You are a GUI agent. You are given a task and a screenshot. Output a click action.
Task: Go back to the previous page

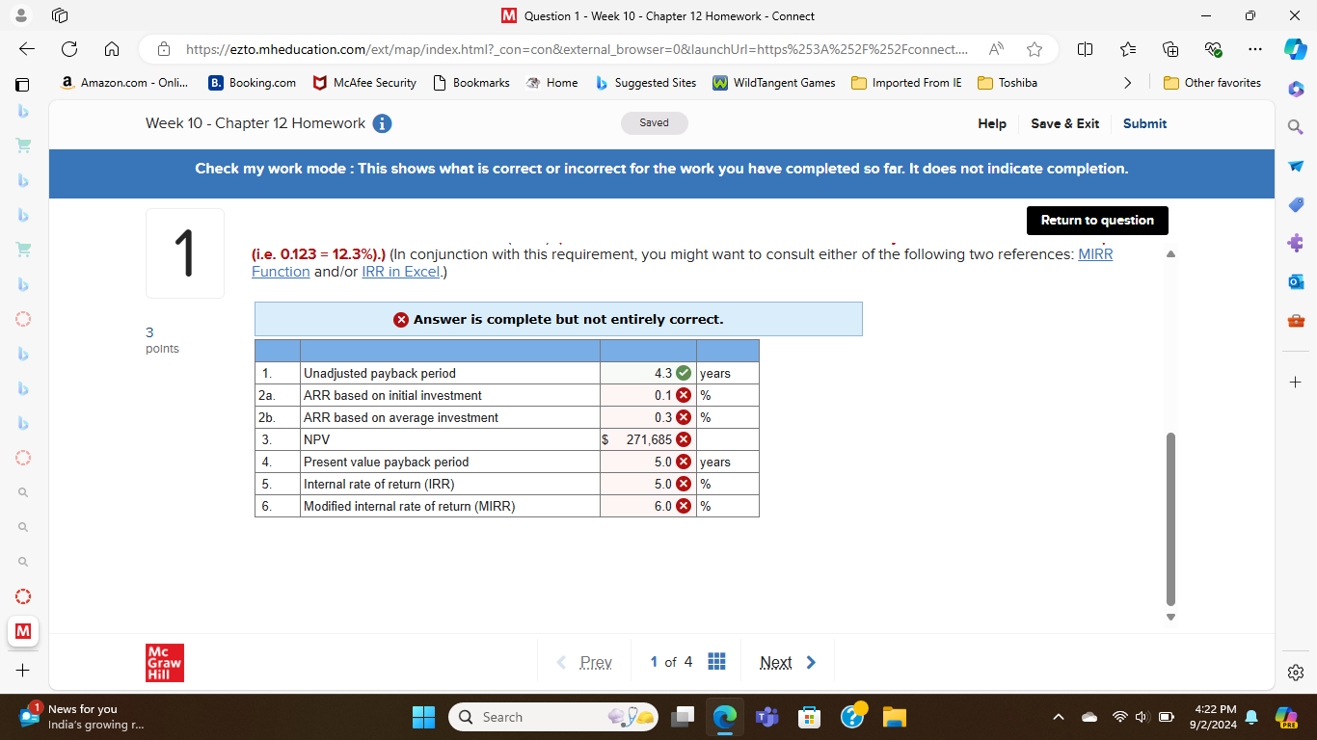pos(27,49)
